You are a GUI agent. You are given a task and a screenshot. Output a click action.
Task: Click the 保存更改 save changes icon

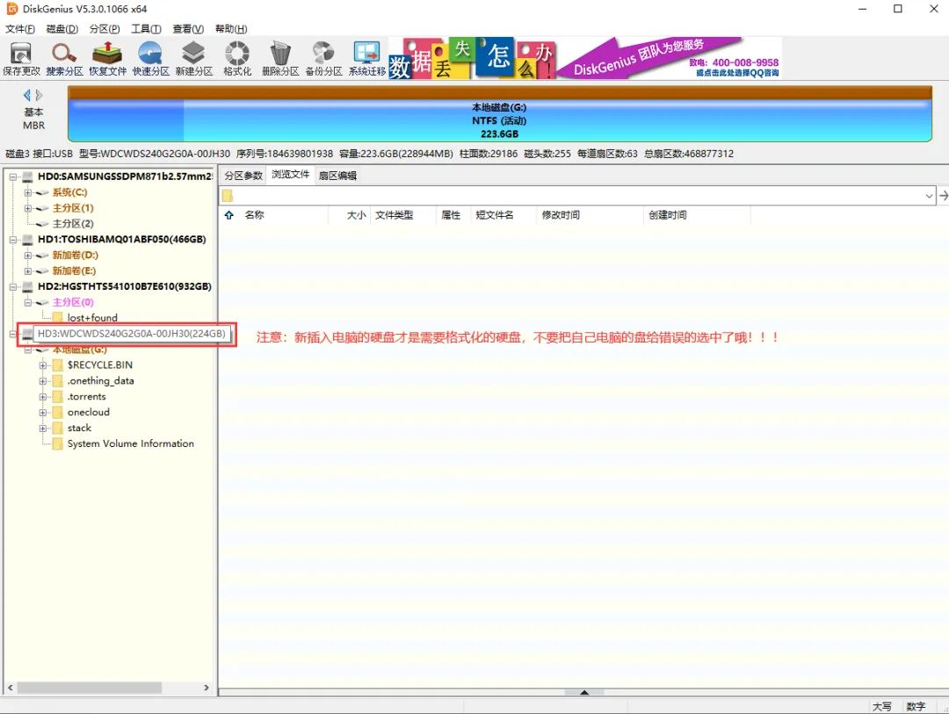click(x=21, y=58)
